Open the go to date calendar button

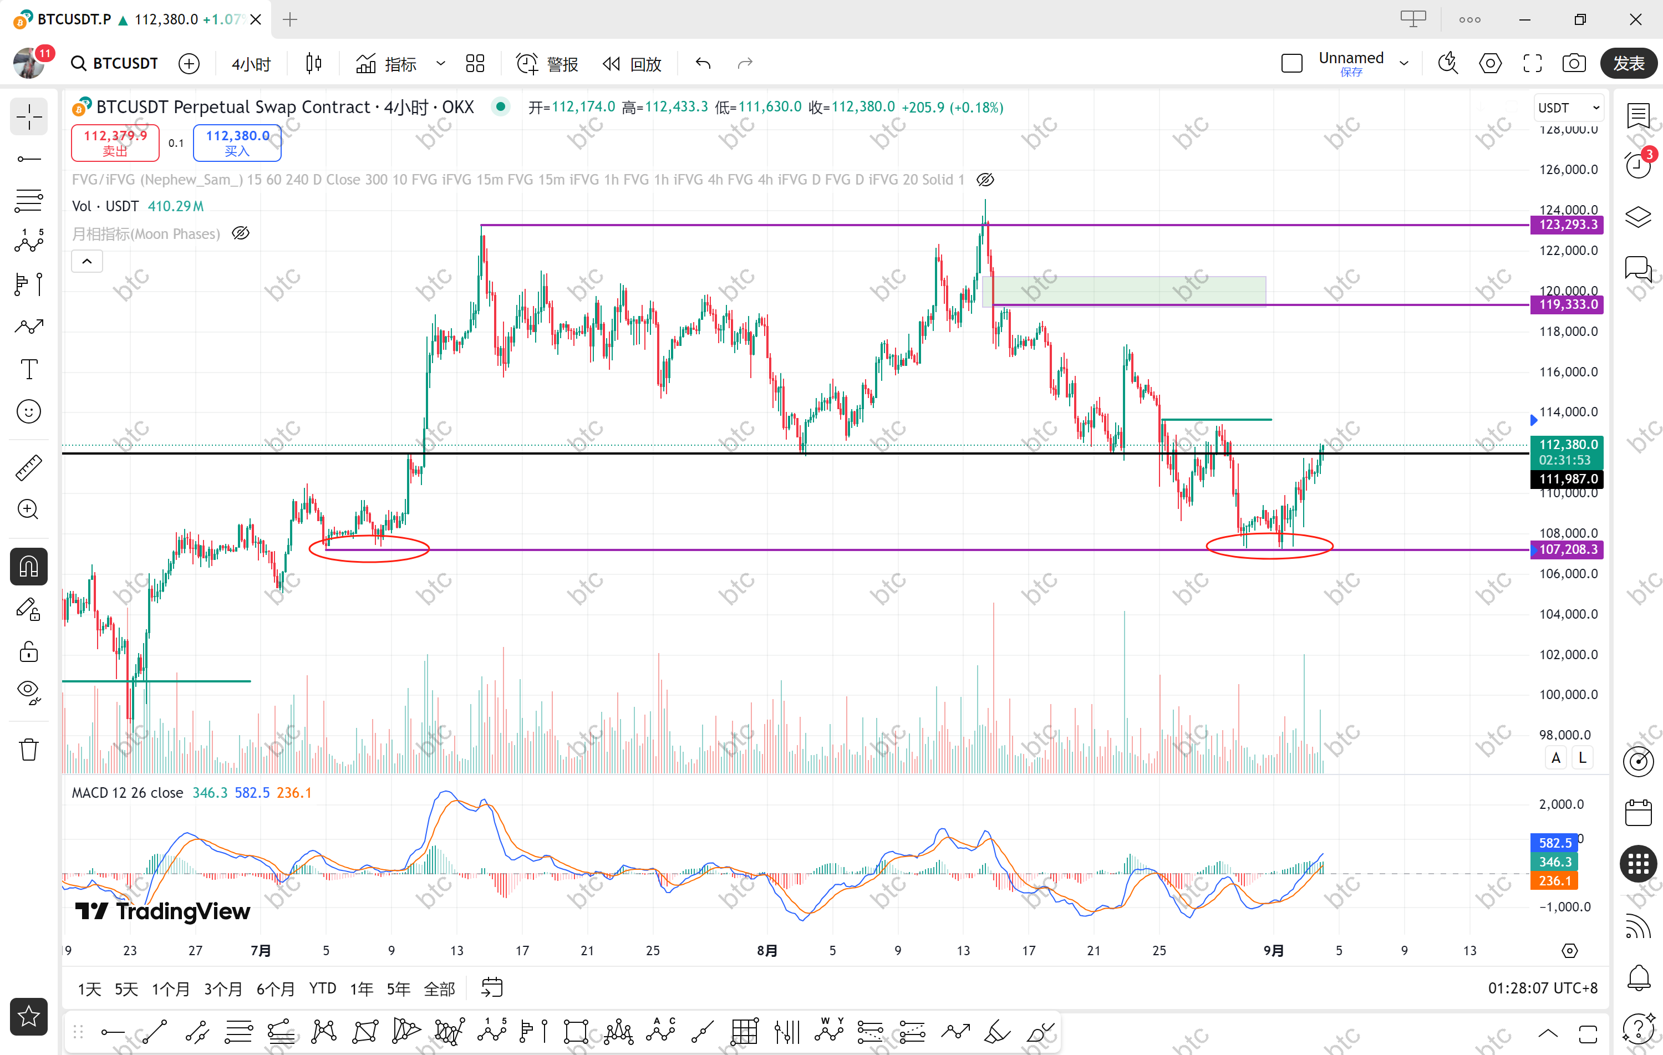coord(492,987)
